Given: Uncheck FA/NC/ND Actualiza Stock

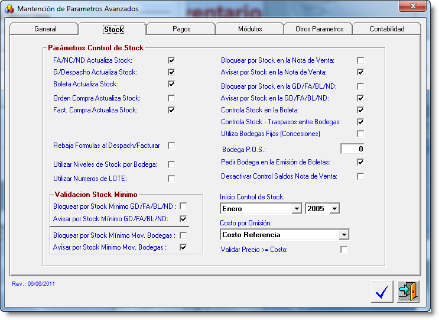Looking at the screenshot, I should tap(171, 60).
